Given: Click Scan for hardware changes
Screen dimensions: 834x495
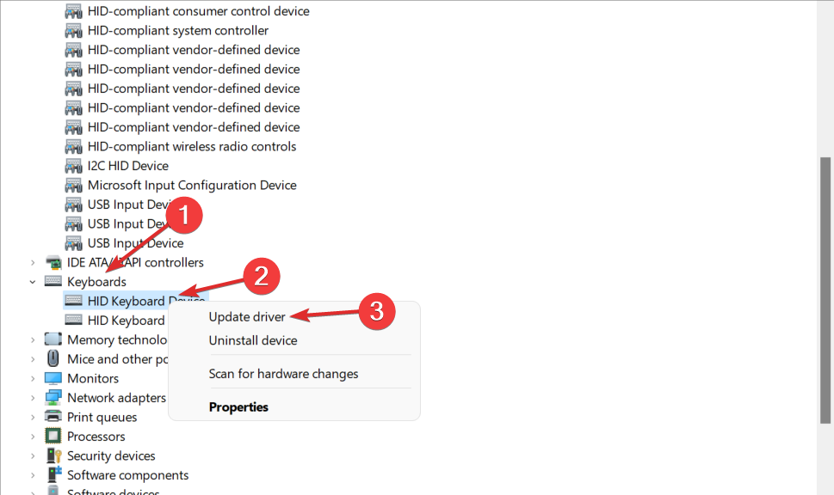Looking at the screenshot, I should click(x=283, y=374).
